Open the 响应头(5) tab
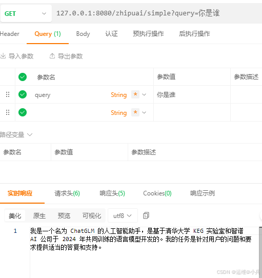Image resolution: width=262 pixels, height=278 pixels. click(112, 193)
